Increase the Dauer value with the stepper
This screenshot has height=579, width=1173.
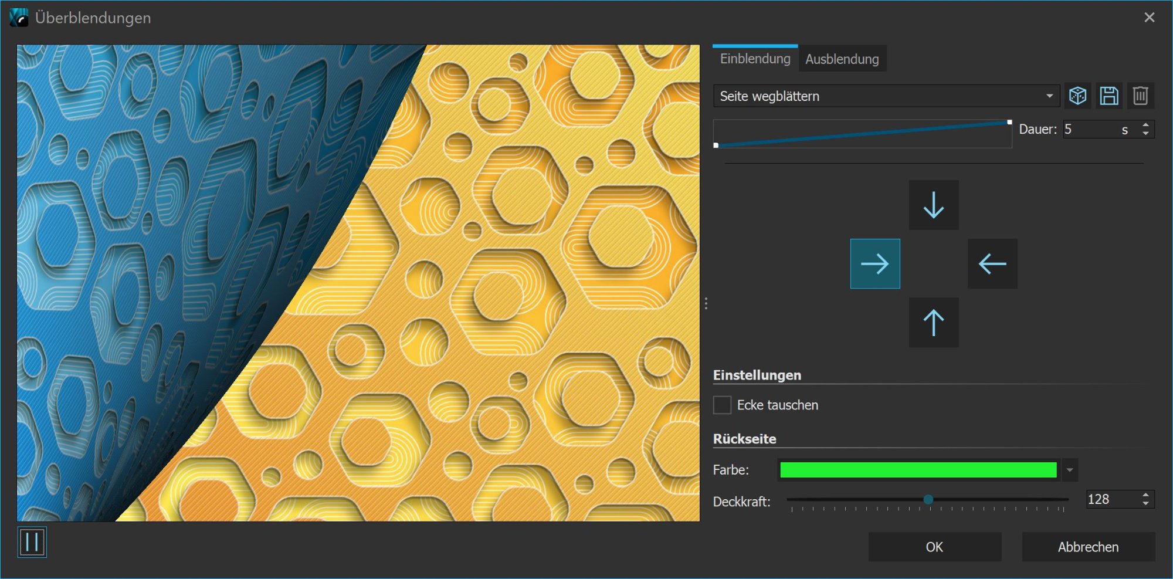1145,125
